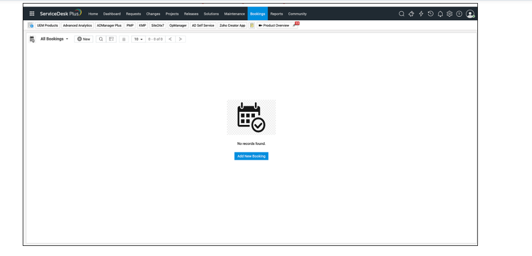
Task: Click the trash delete icon in toolbar
Action: click(124, 39)
